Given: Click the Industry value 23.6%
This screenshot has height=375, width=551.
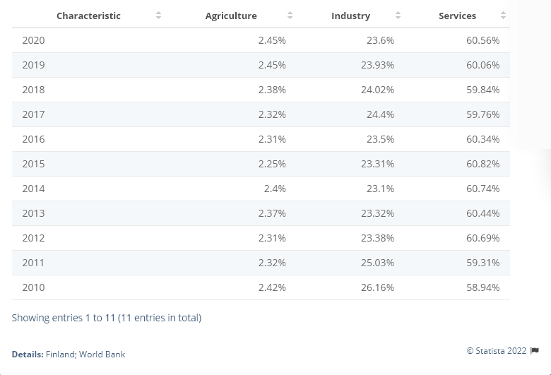Looking at the screenshot, I should (x=380, y=40).
